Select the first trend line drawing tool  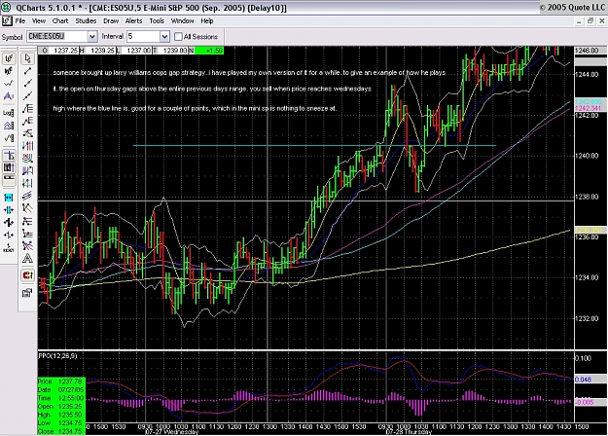pos(27,71)
